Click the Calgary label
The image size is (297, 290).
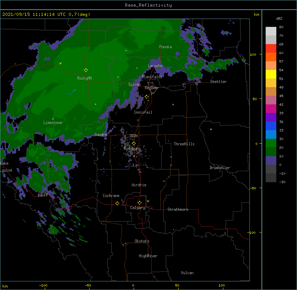click(137, 208)
